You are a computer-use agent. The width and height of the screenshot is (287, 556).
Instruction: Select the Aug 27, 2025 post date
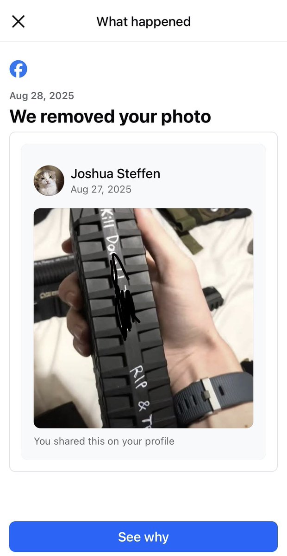(101, 189)
